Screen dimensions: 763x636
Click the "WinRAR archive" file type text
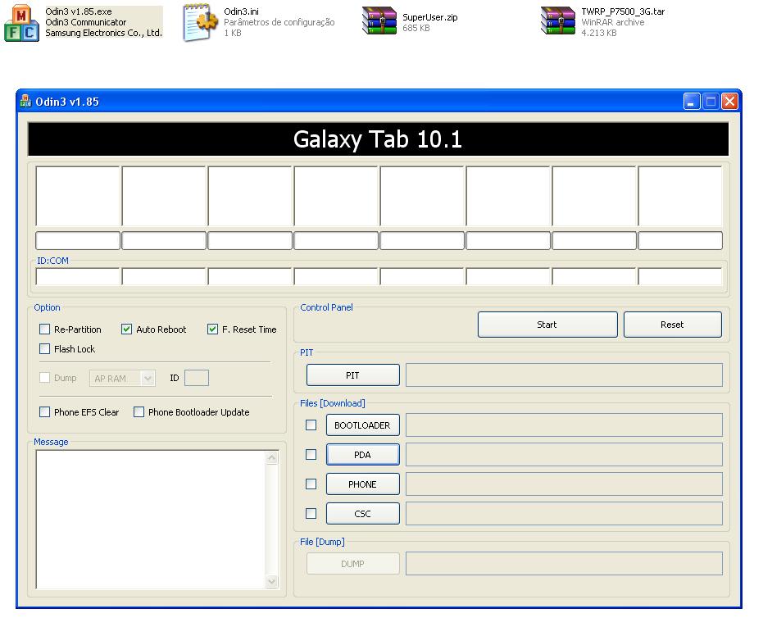pyautogui.click(x=613, y=22)
